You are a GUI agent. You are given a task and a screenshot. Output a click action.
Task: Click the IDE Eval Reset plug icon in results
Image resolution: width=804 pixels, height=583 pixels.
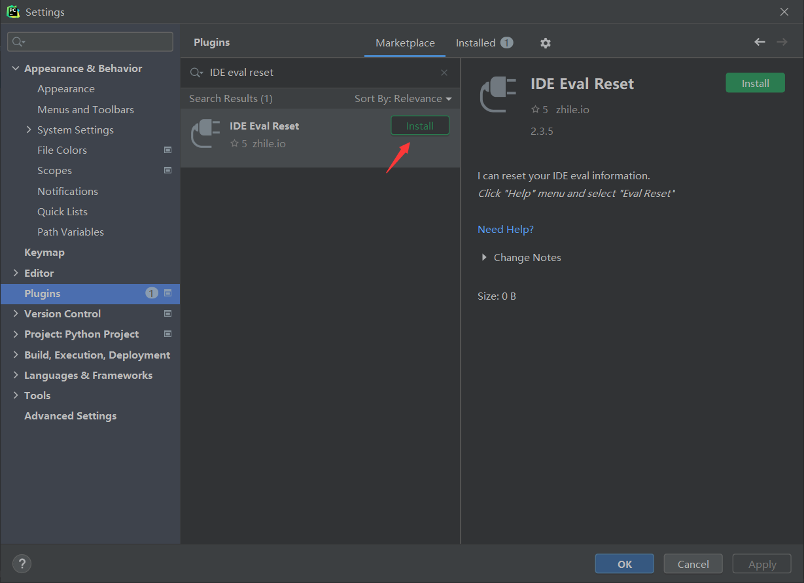(205, 133)
